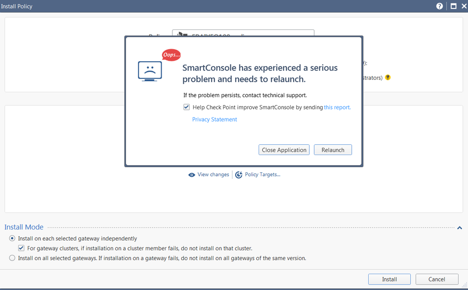Image resolution: width=468 pixels, height=290 pixels.
Task: Toggle the gateway clusters failure checkbox
Action: coord(21,248)
